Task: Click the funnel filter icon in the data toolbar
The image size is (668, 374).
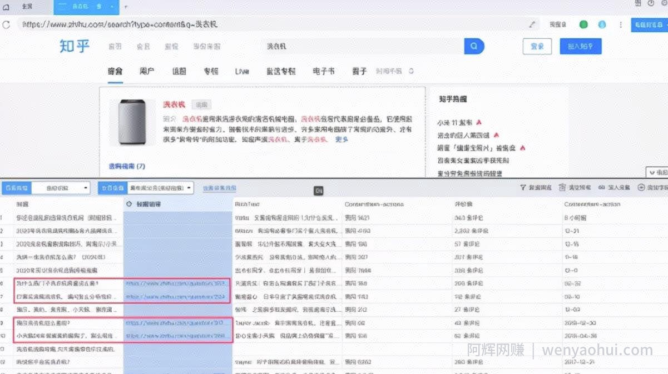Action: (523, 188)
